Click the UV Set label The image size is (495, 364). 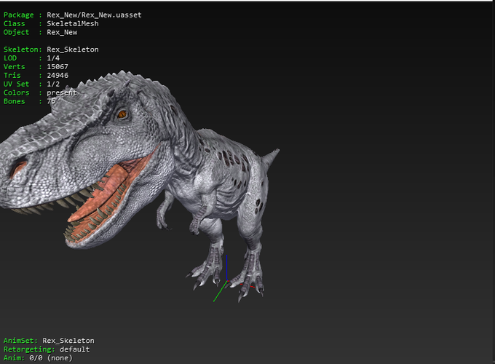17,84
